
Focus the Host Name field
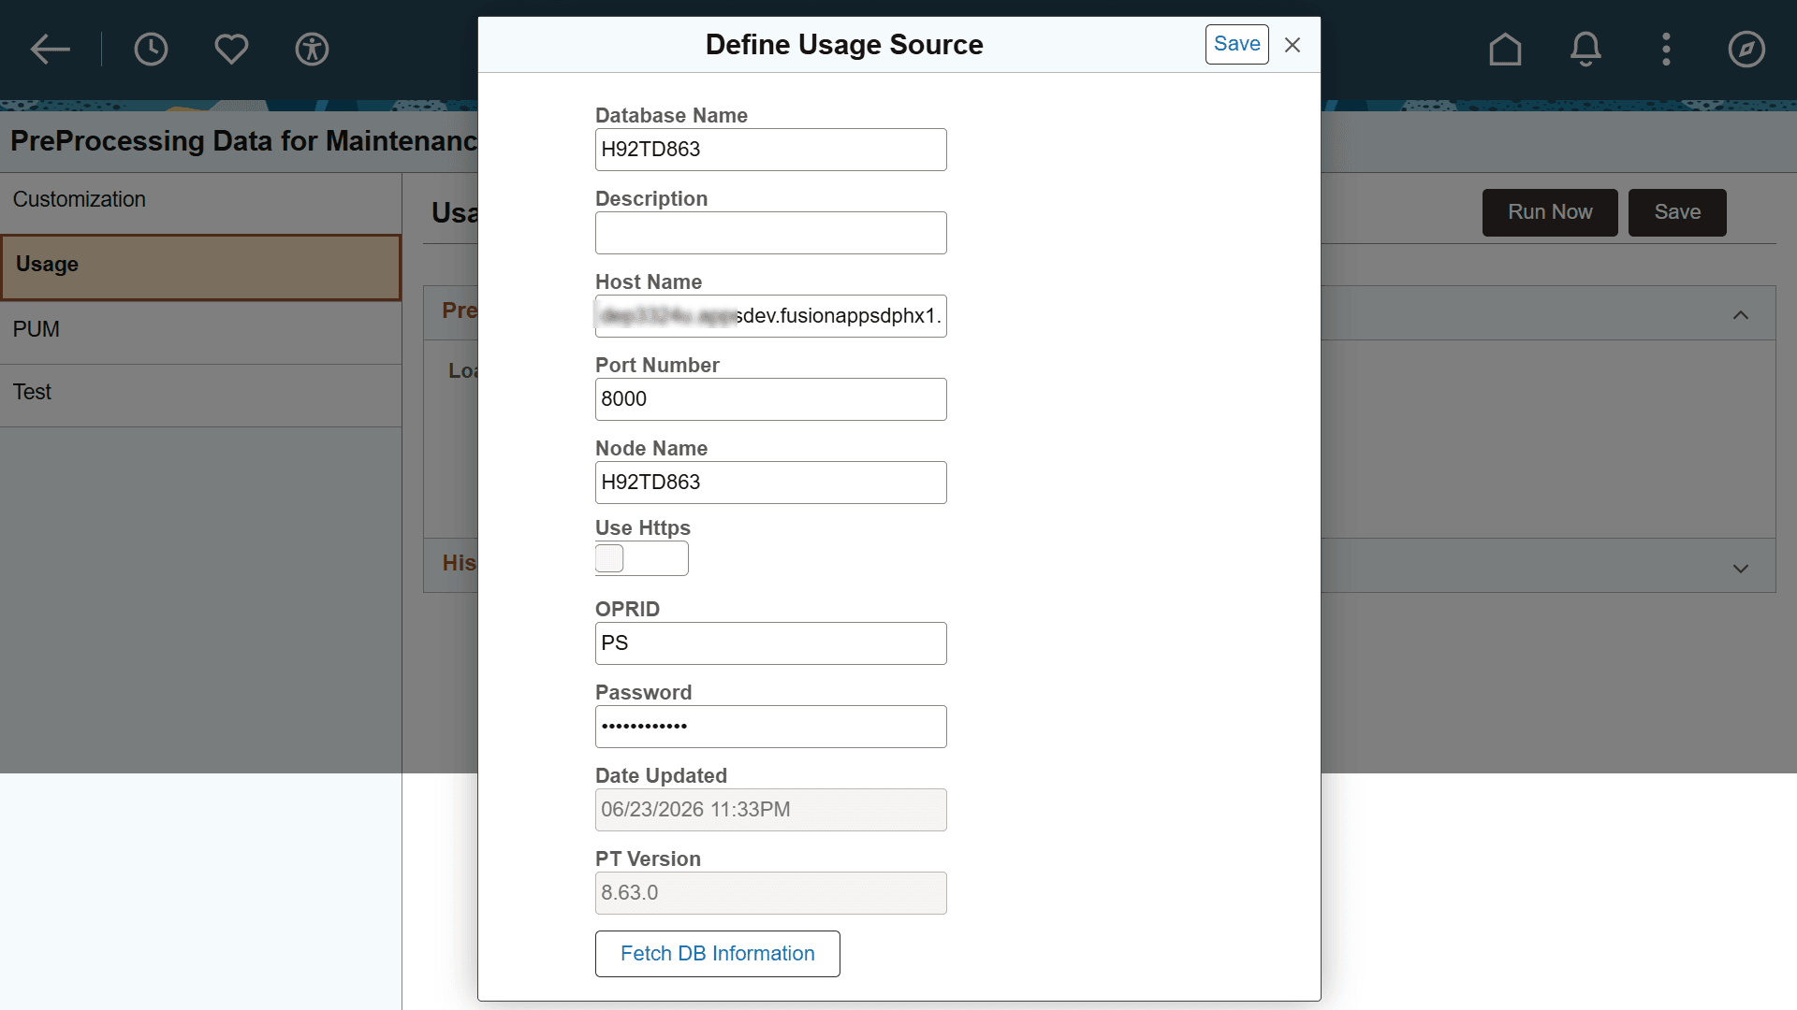[x=770, y=316]
